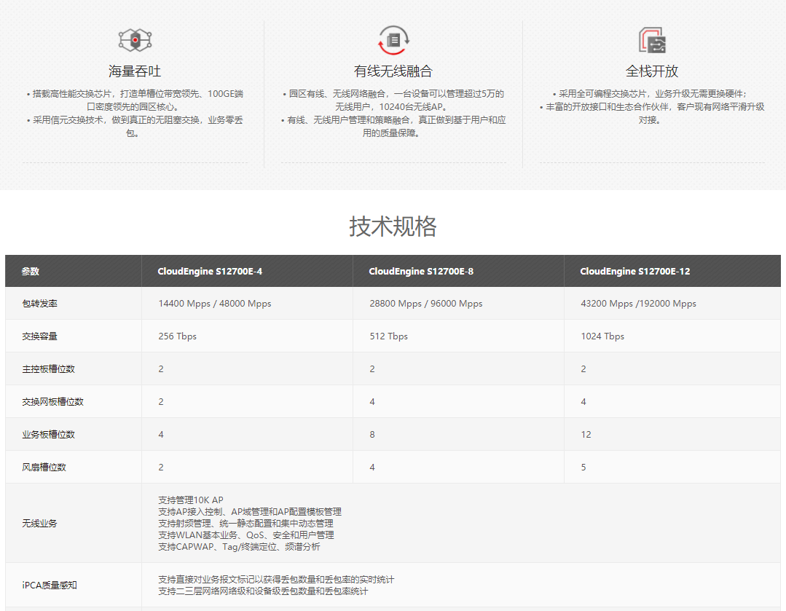
Task: Select the 交换网板槽位数 row label
Action: point(52,401)
